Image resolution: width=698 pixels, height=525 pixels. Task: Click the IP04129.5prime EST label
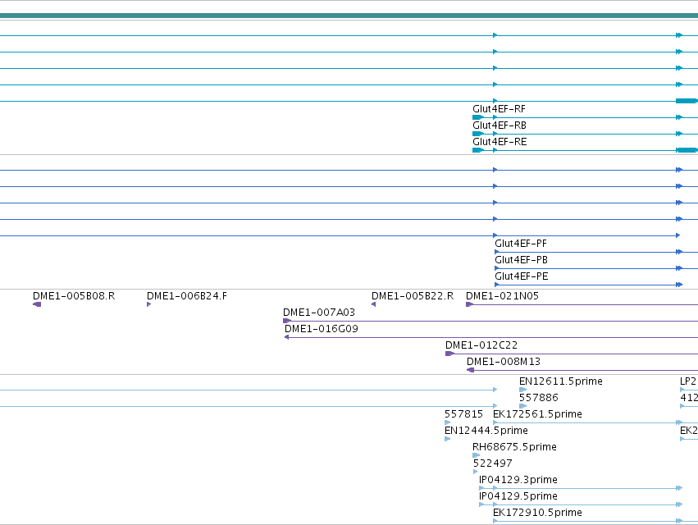518,497
